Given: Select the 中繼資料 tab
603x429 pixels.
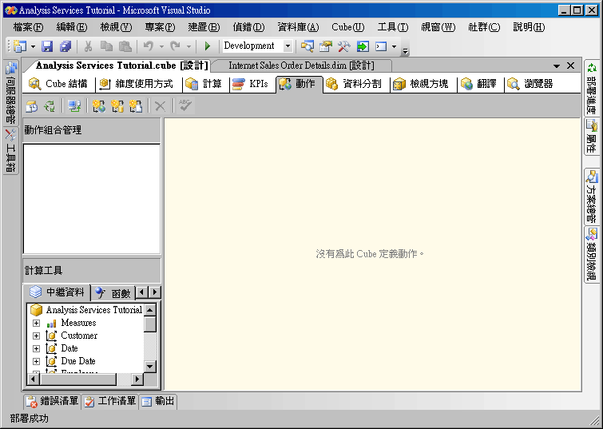Looking at the screenshot, I should point(57,292).
